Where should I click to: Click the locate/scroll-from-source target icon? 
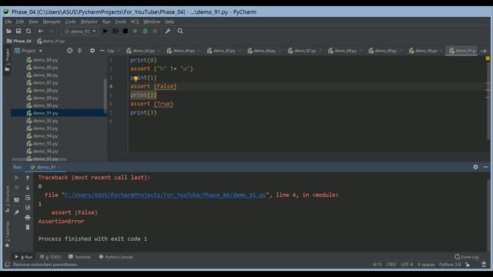69,51
